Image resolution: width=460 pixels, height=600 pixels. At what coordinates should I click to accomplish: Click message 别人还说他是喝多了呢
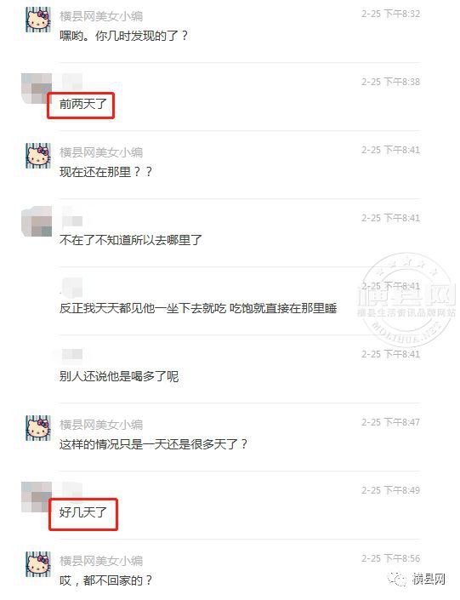119,376
